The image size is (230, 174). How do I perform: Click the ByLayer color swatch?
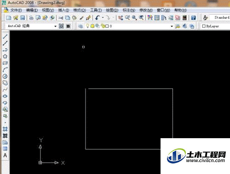click(x=204, y=26)
